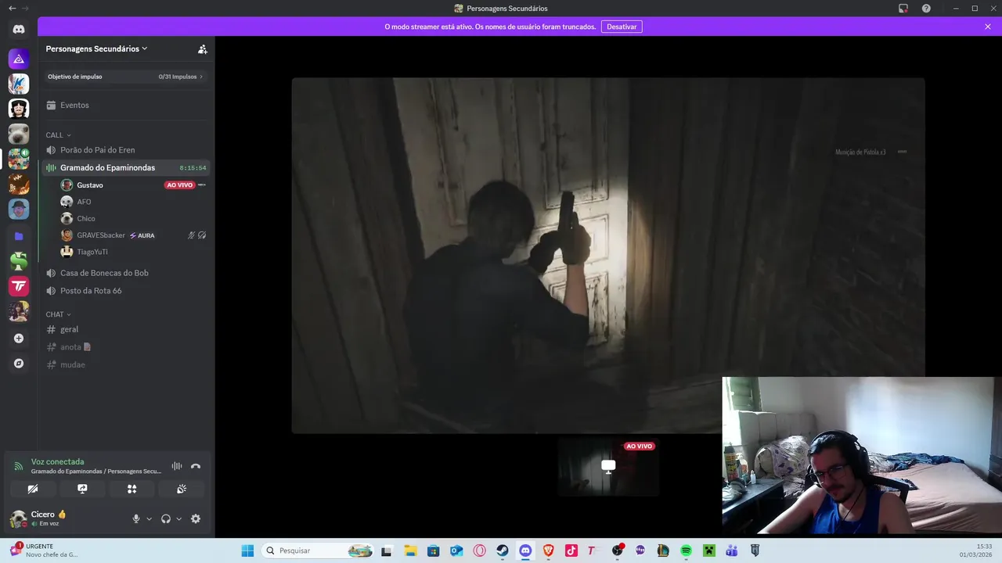The width and height of the screenshot is (1002, 563).
Task: Expand headphone output options arrow
Action: tap(178, 518)
